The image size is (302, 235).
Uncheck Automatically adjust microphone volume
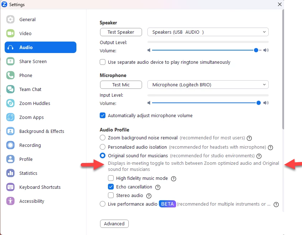click(103, 115)
